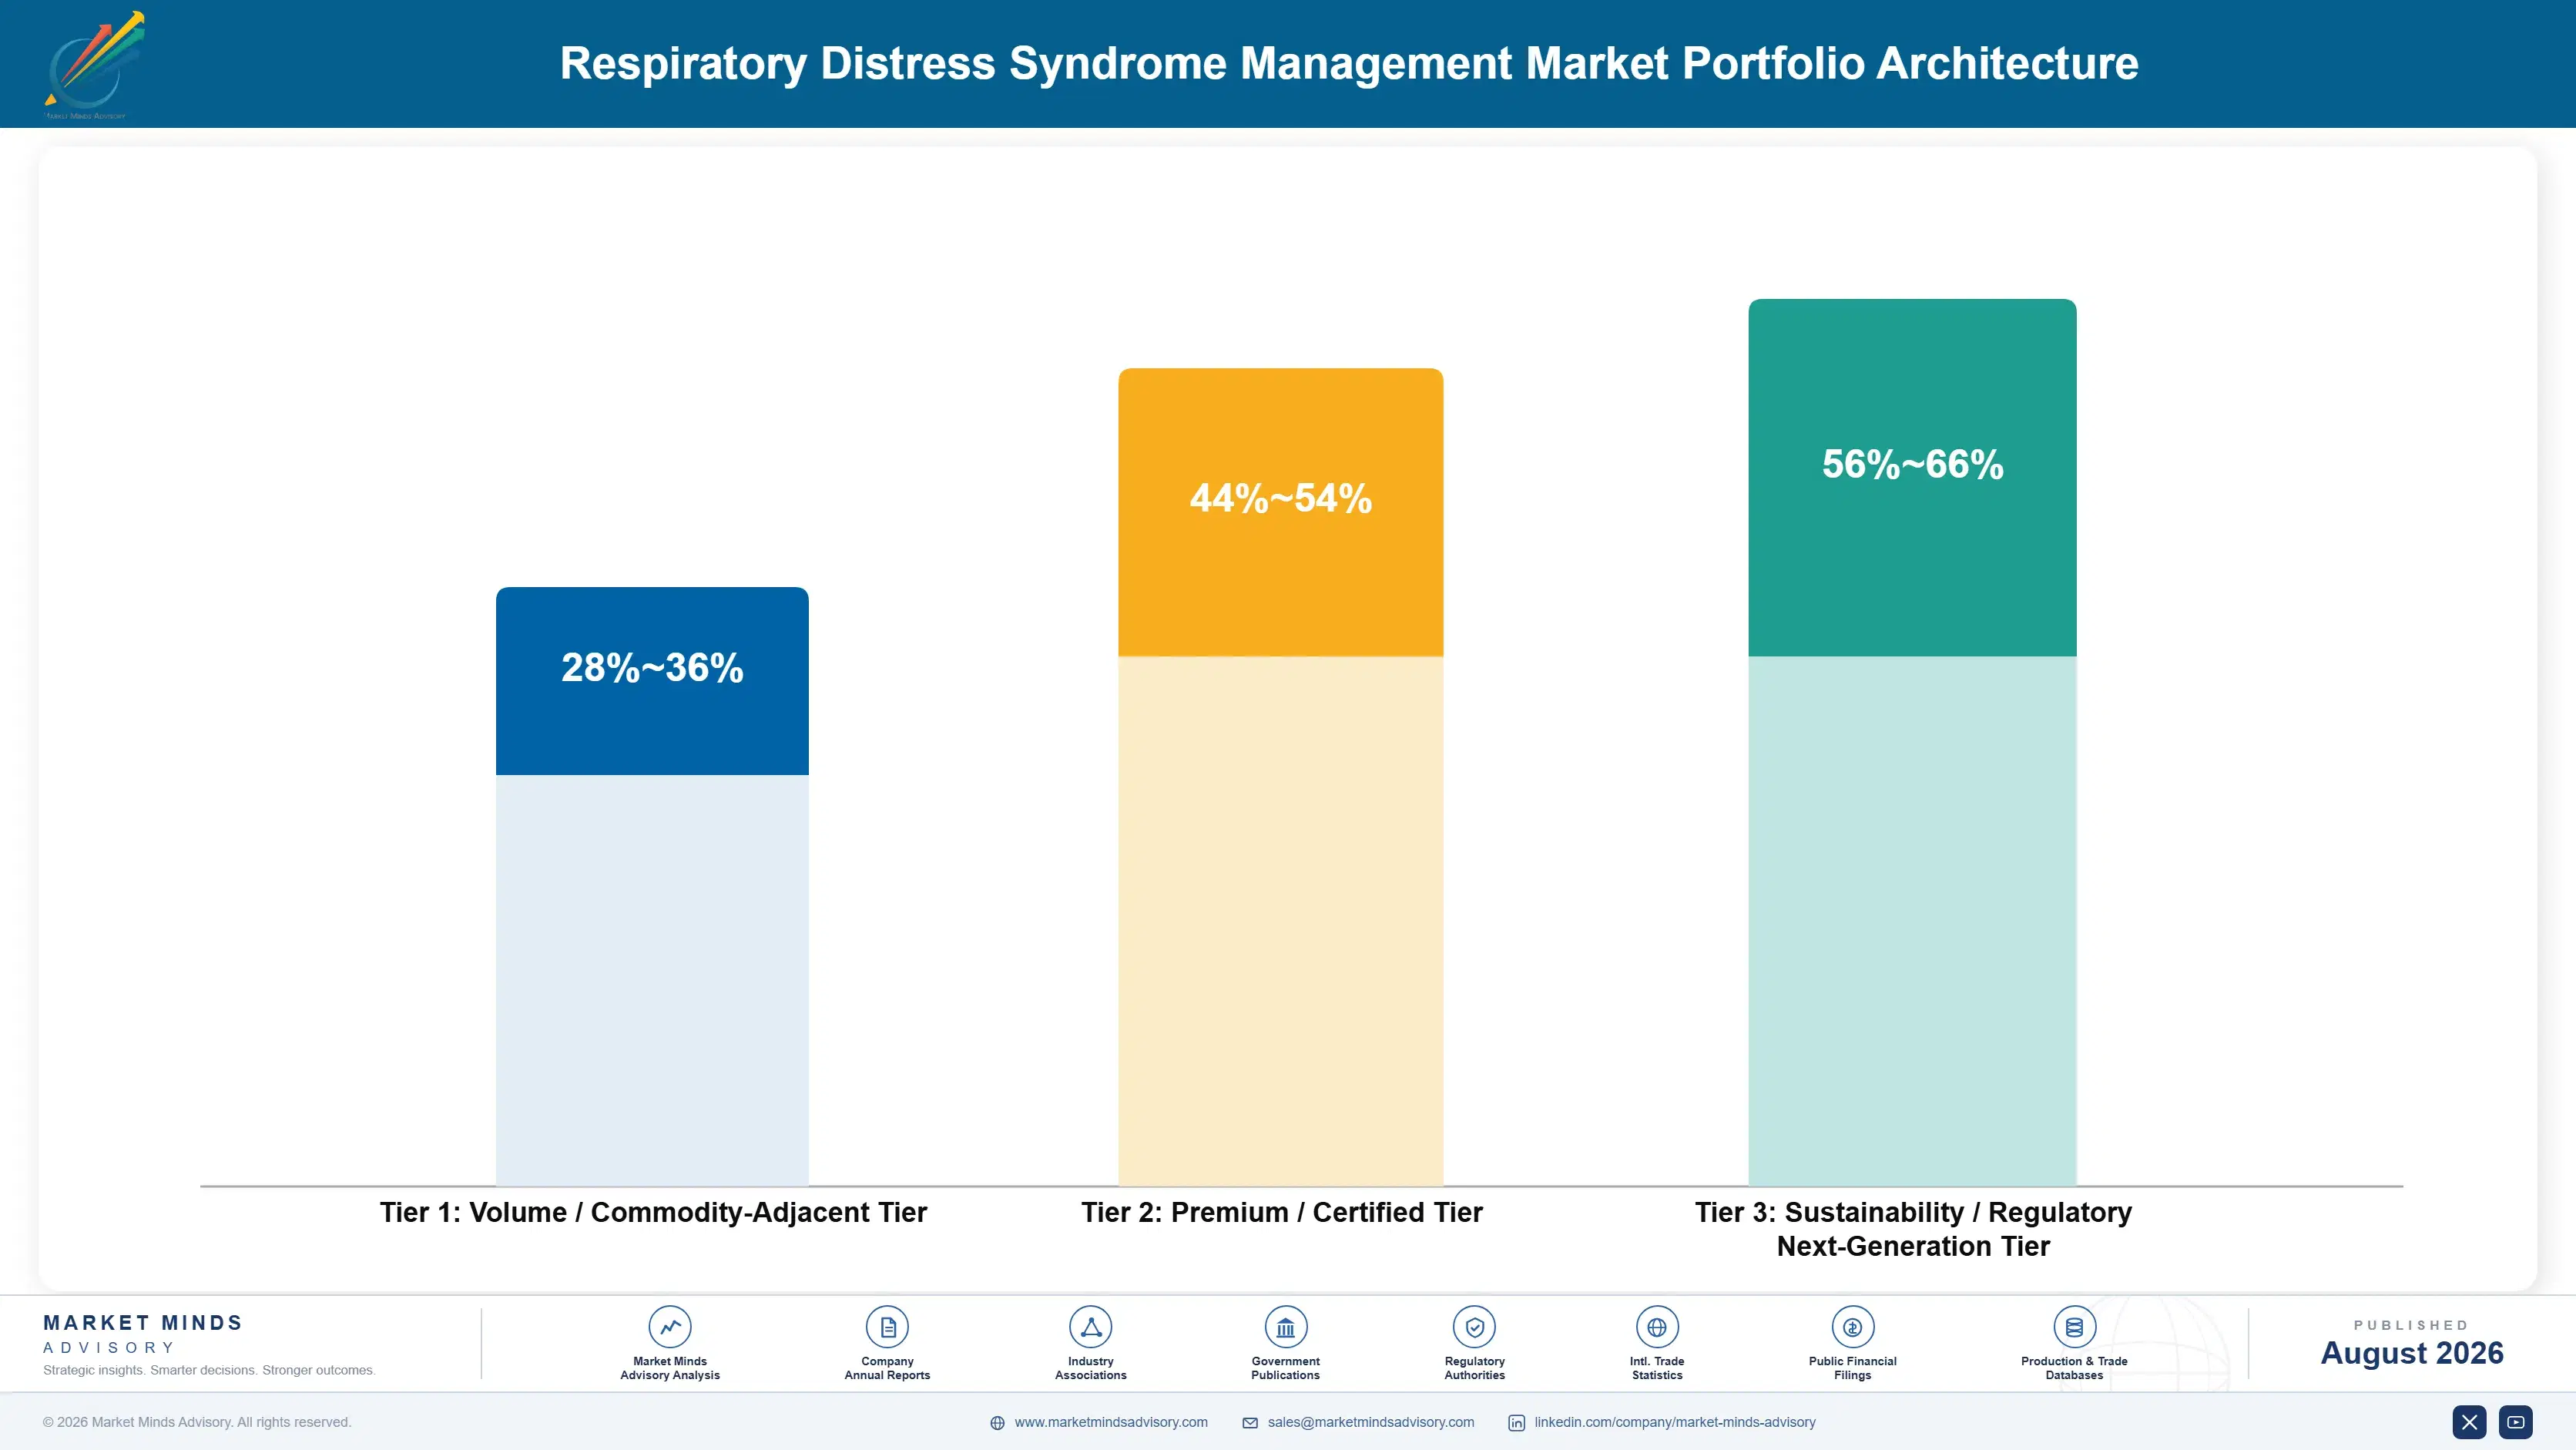2576x1450 pixels.
Task: Click the Regulatory Authorities shield icon
Action: [x=1474, y=1327]
